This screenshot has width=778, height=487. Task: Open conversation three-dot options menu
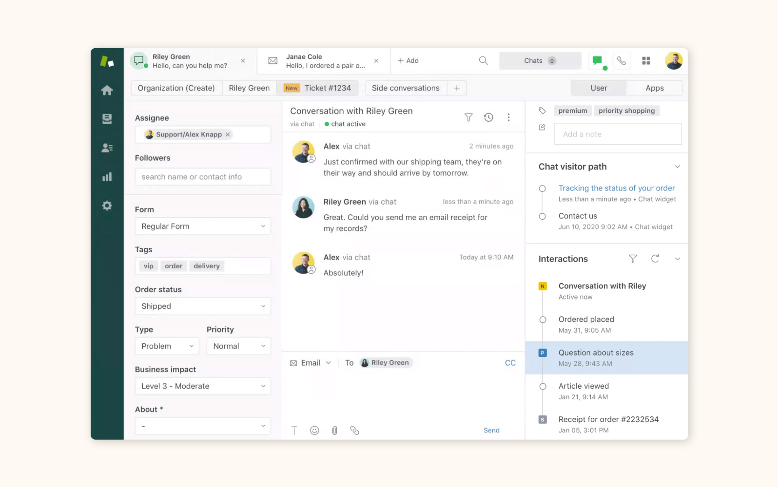[x=508, y=117]
